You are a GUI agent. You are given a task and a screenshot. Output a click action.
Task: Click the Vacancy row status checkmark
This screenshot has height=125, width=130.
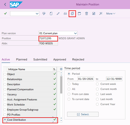click(55, 94)
